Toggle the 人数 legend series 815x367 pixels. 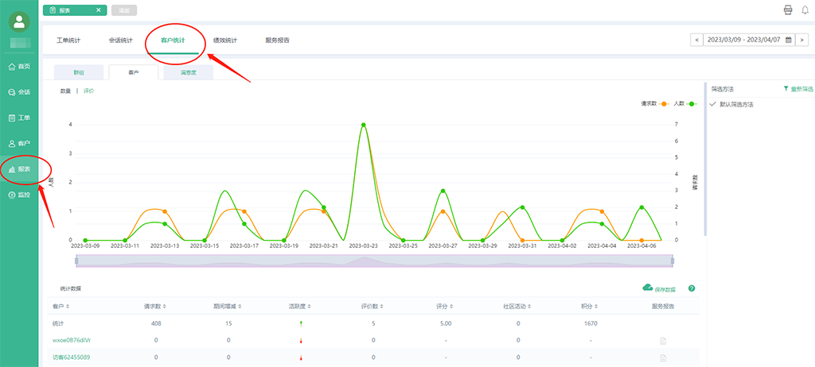coord(685,104)
